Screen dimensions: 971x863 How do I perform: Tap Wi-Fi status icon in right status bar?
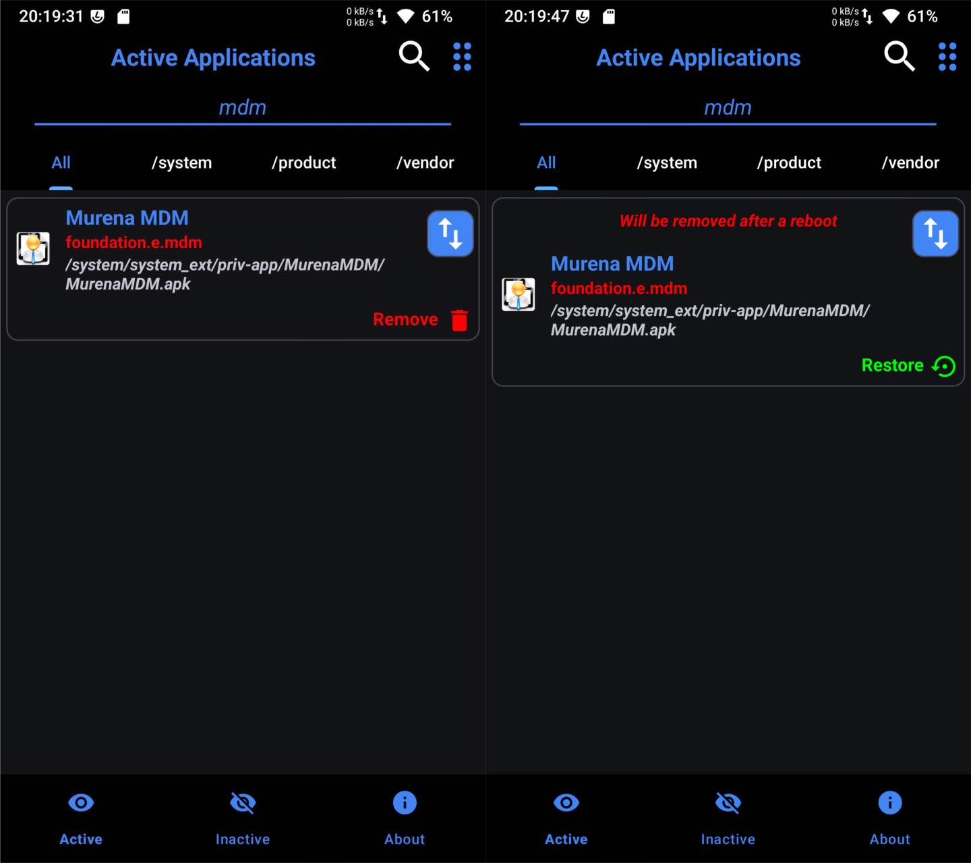point(891,16)
